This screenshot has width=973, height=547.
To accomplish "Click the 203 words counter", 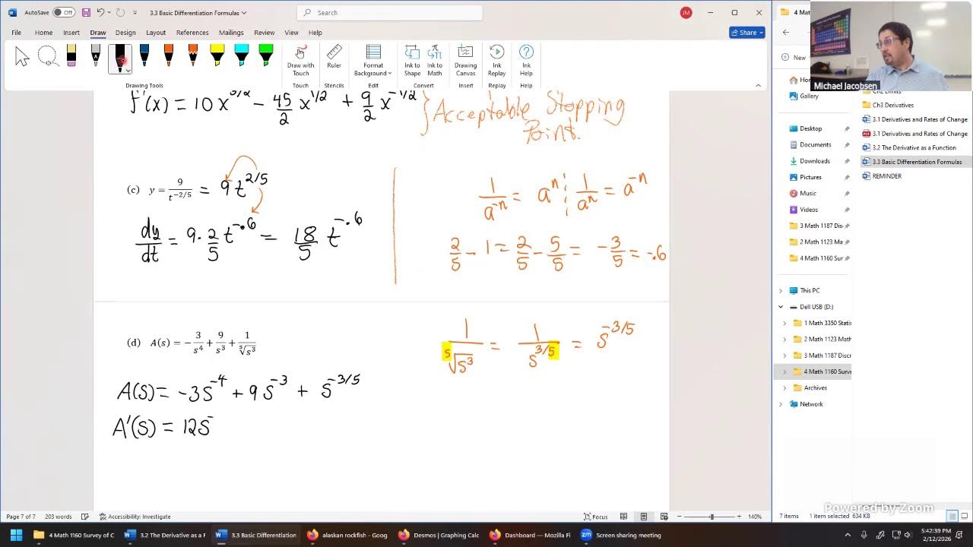I will pos(58,517).
